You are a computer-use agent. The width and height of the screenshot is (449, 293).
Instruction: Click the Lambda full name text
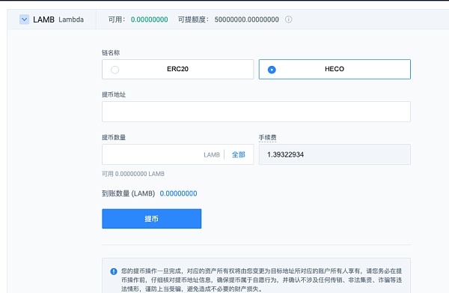(x=71, y=19)
